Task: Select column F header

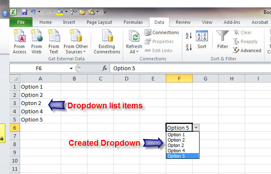Action: [x=179, y=79]
